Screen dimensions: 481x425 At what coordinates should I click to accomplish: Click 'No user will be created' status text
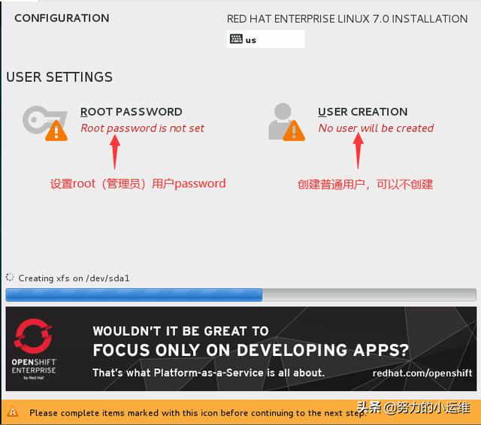click(x=376, y=128)
